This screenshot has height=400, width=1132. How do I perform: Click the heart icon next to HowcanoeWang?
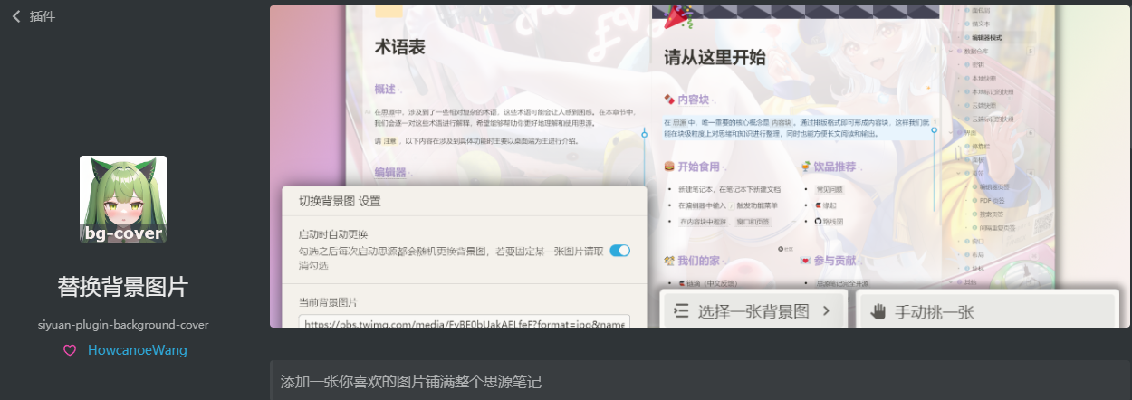70,350
